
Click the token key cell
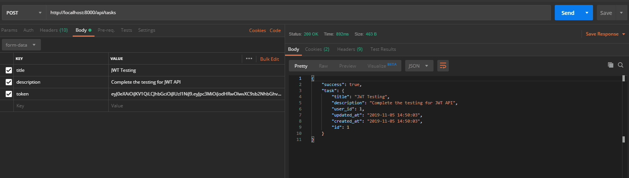coord(61,94)
